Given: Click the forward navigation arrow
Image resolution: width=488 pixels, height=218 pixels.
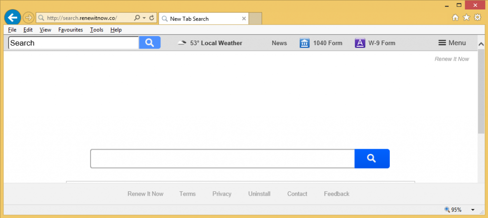Looking at the screenshot, I should (x=28, y=18).
